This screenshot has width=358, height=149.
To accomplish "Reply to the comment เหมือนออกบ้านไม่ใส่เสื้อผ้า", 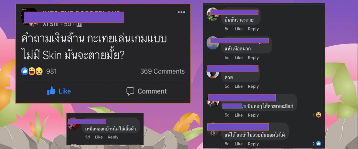I will 113,137.
